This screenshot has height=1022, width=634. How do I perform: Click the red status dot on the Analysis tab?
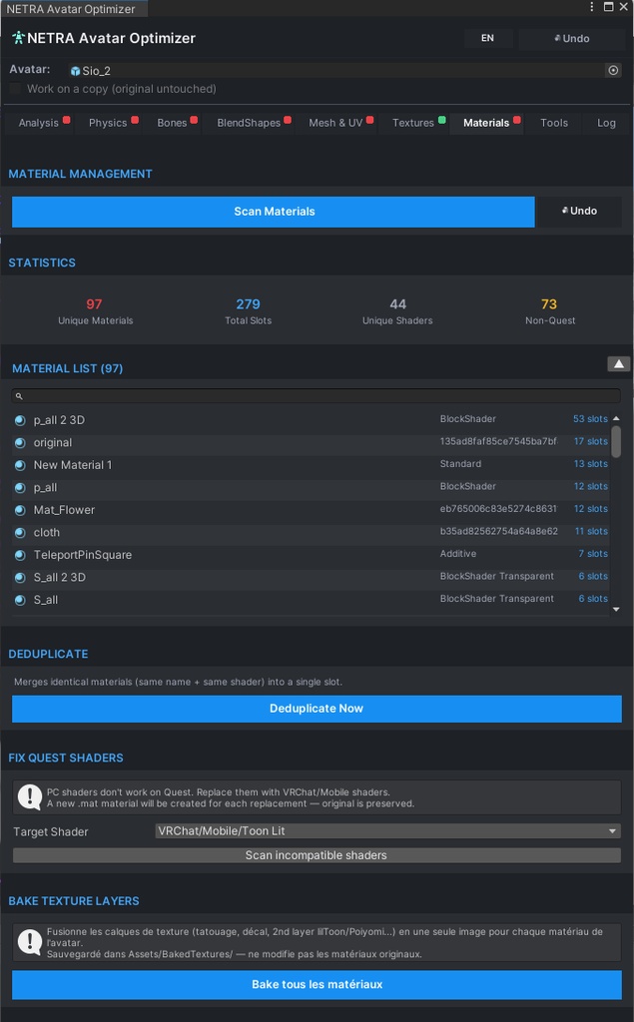click(67, 120)
